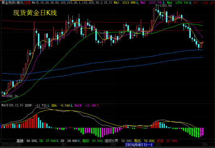Click the red 买进 22.000 label
The width and height of the screenshot is (215, 148).
point(167,141)
